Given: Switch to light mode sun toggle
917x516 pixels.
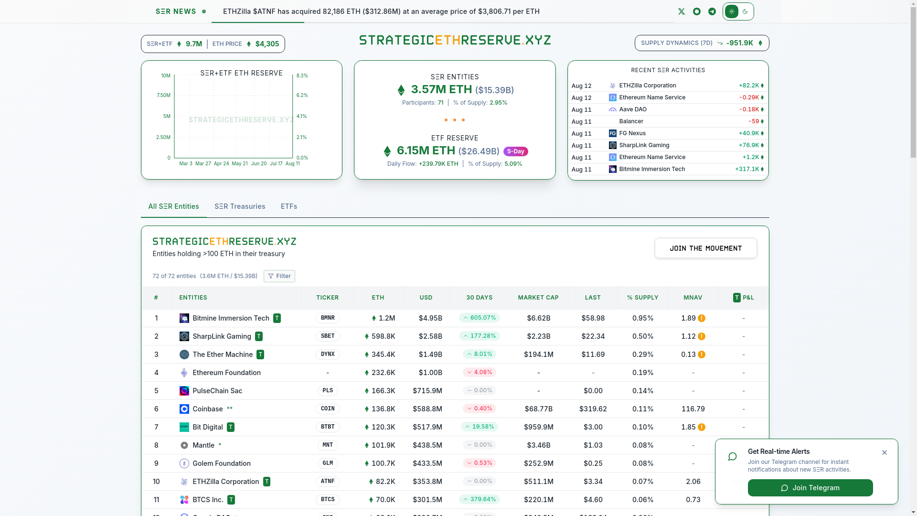Looking at the screenshot, I should pyautogui.click(x=732, y=11).
